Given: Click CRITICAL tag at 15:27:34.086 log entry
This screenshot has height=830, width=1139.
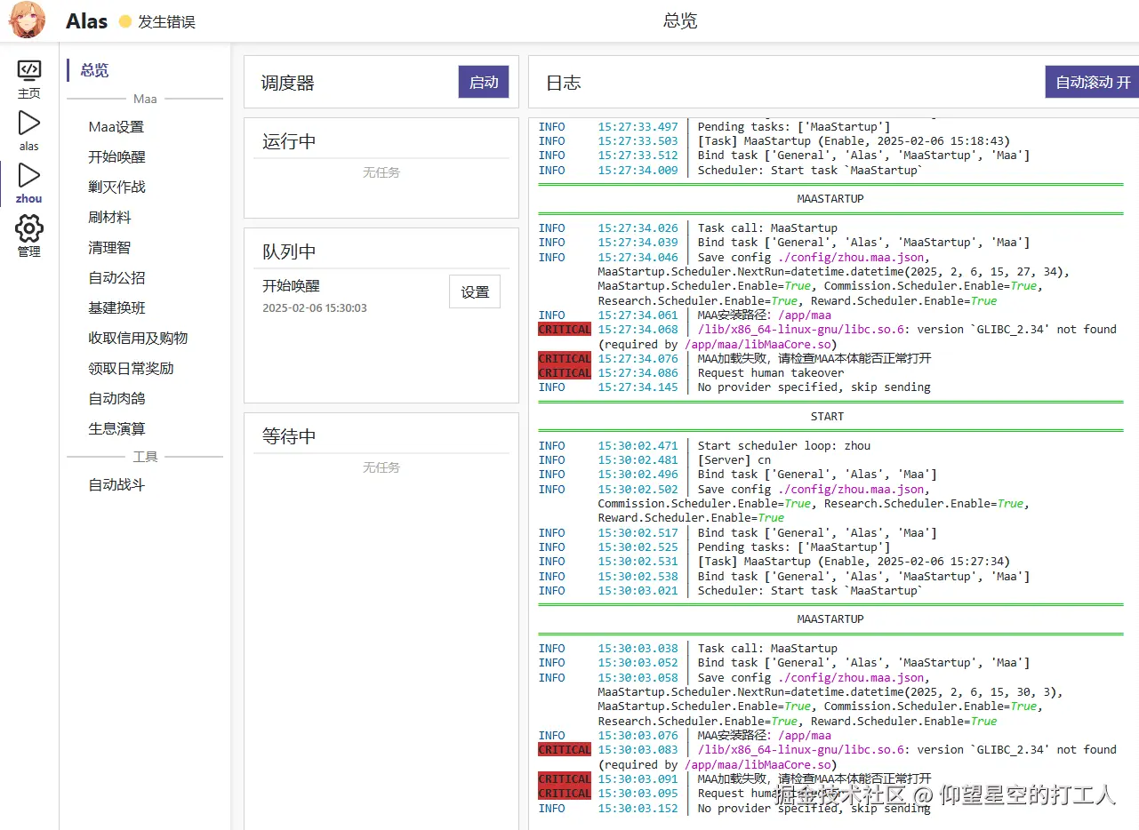Looking at the screenshot, I should (x=565, y=373).
